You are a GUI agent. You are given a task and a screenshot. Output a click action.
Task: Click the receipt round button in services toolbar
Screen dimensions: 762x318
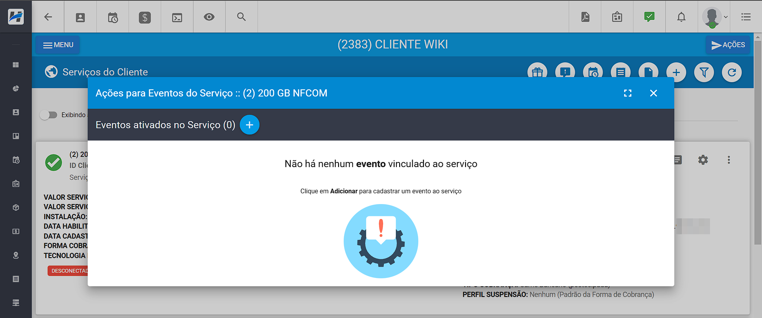coord(621,72)
